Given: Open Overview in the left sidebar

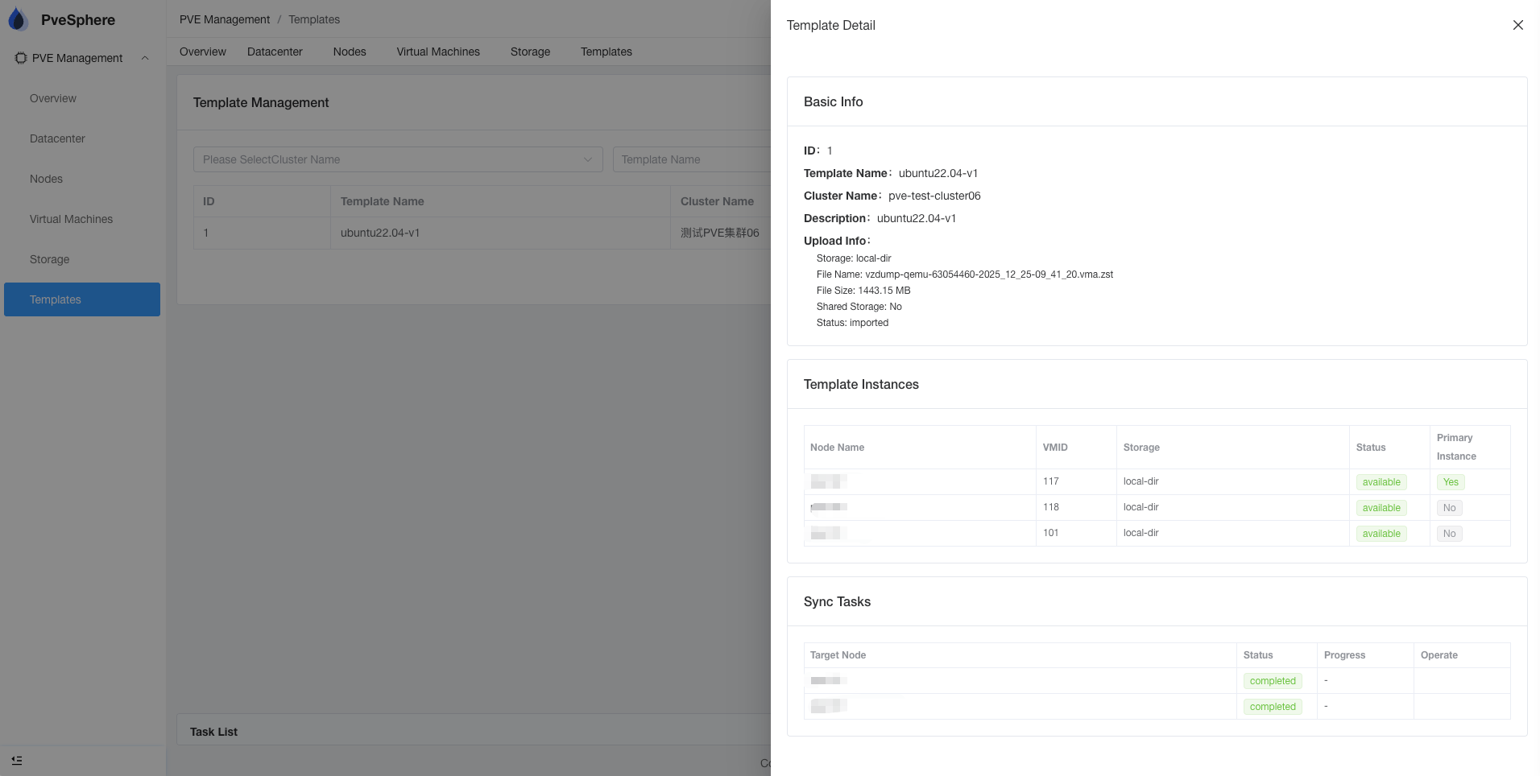Looking at the screenshot, I should (53, 98).
